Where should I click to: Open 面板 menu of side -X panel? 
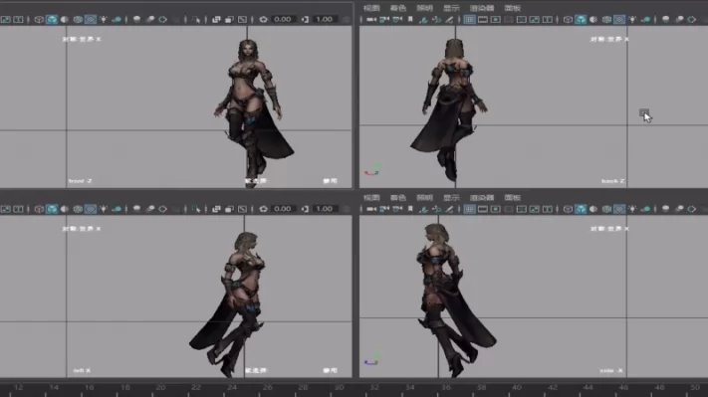513,198
